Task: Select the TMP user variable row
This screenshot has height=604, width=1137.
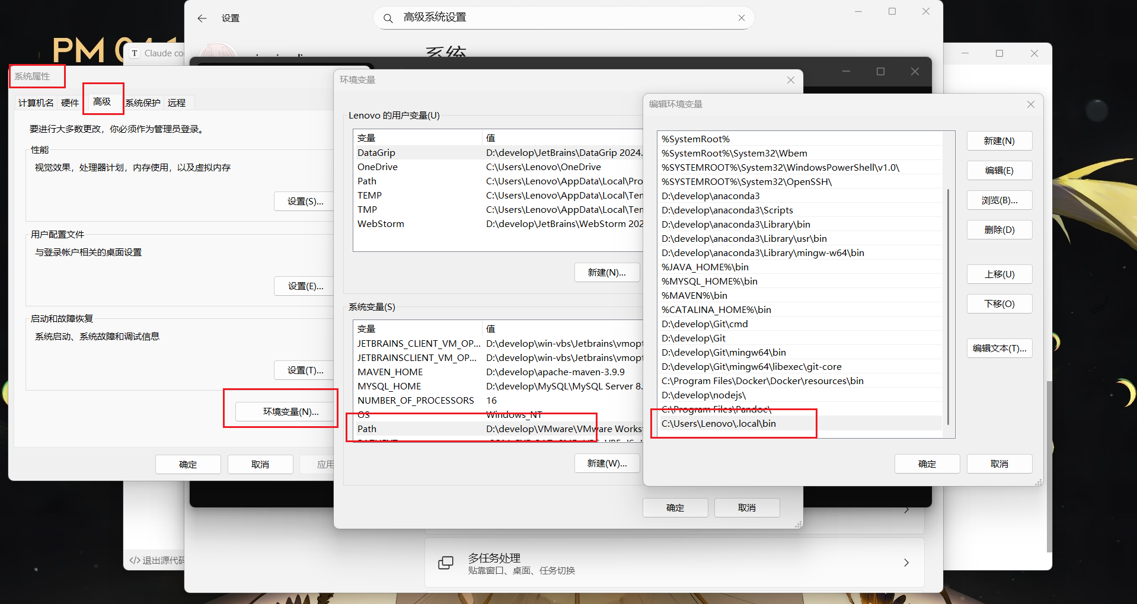Action: click(499, 210)
